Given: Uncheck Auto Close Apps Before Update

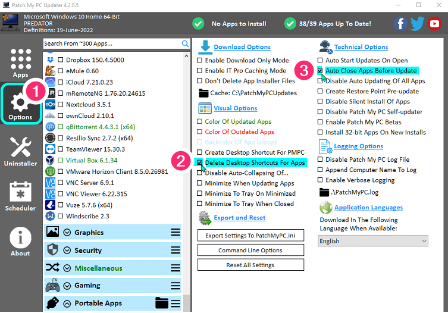Looking at the screenshot, I should tap(320, 71).
